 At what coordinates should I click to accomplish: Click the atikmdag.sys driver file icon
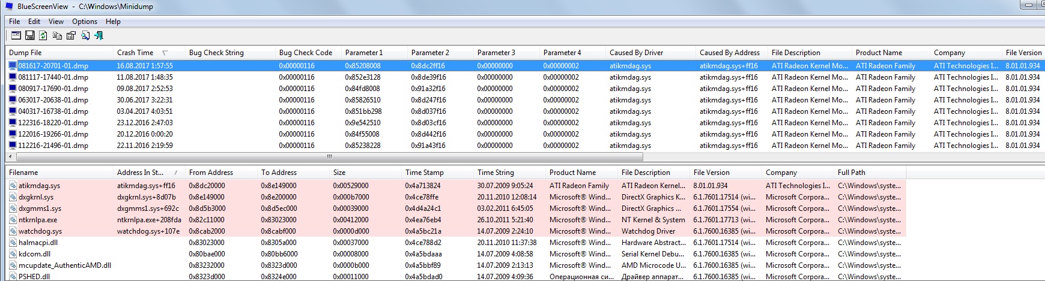click(13, 186)
